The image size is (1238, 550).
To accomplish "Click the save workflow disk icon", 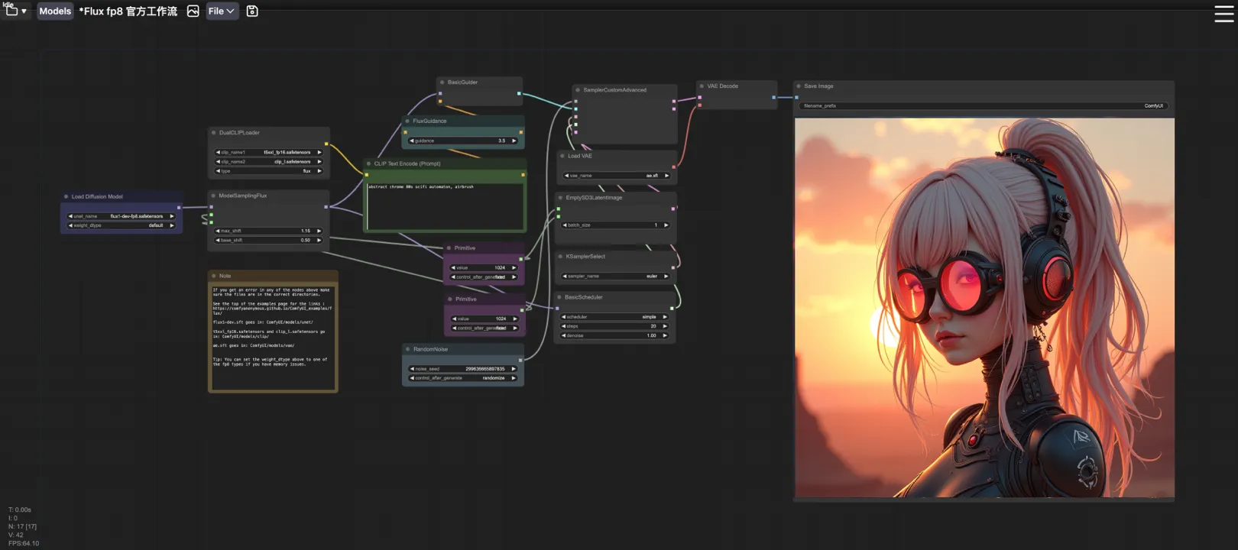I will 252,11.
